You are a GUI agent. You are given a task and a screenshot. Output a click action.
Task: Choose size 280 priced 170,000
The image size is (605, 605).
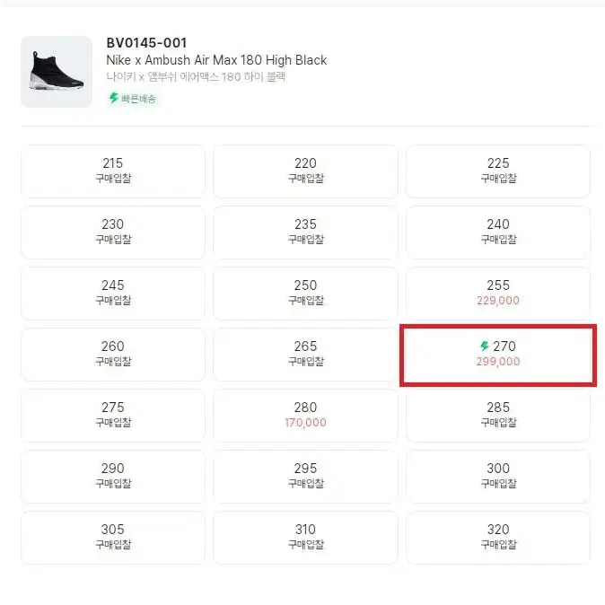[305, 416]
